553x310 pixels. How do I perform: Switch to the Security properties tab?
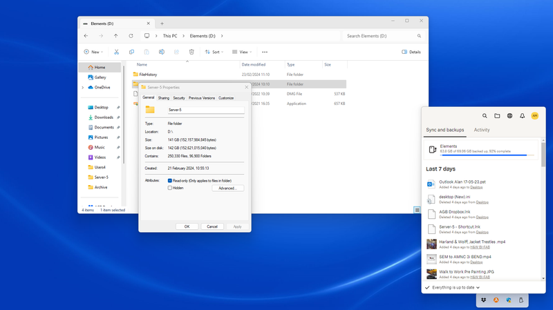pos(179,98)
